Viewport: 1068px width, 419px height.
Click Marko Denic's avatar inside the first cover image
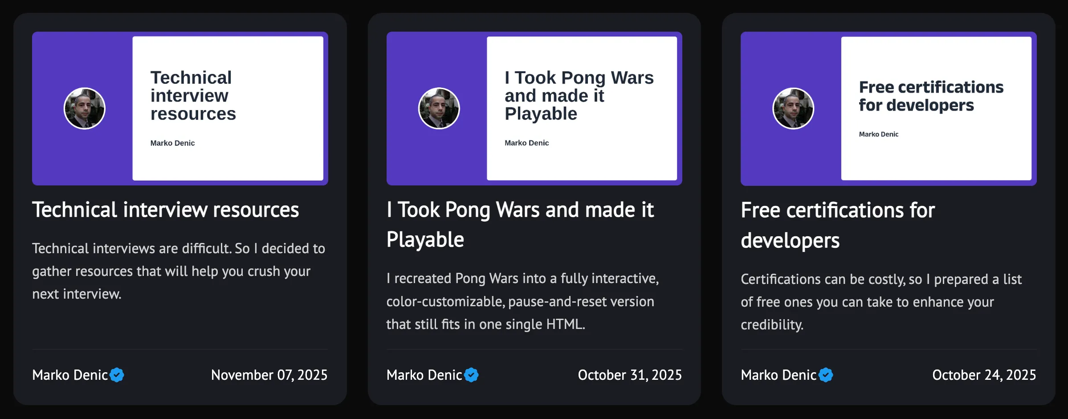(84, 108)
